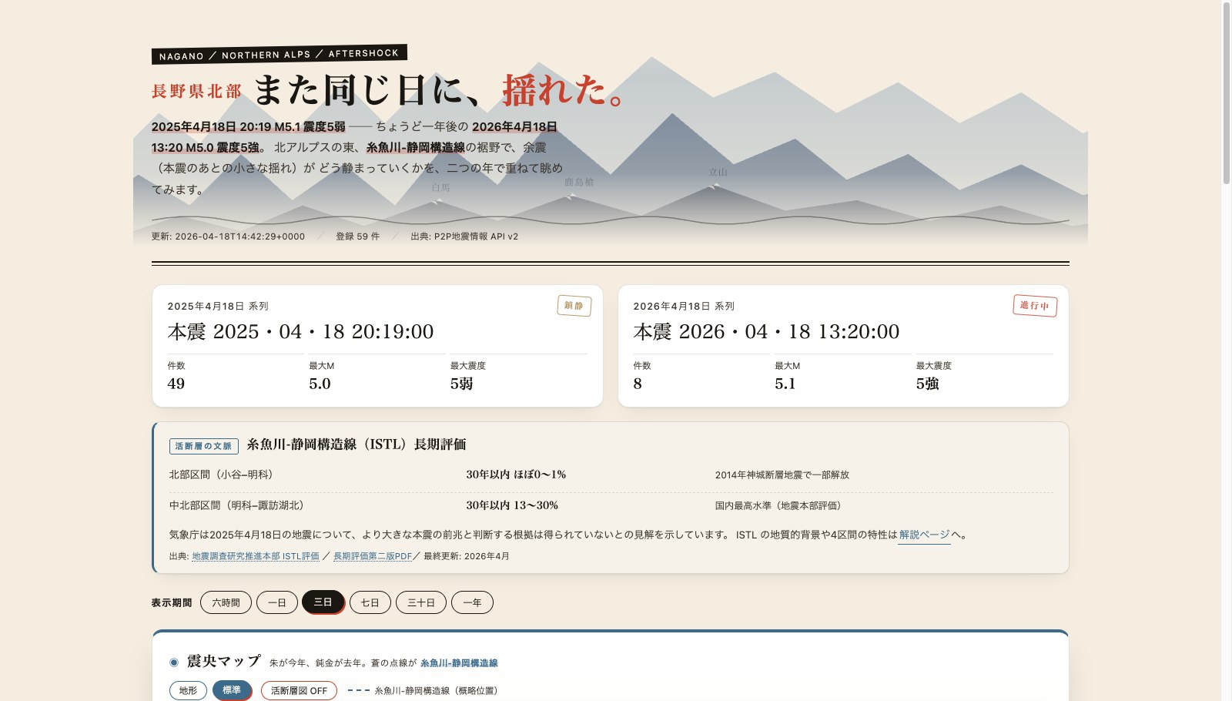Image resolution: width=1232 pixels, height=701 pixels.
Task: Select the 一日 display period
Action: (x=277, y=602)
